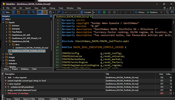Collapse the ZenithAmos_RACML folder
The height and width of the screenshot is (100, 175).
click(x=6, y=41)
